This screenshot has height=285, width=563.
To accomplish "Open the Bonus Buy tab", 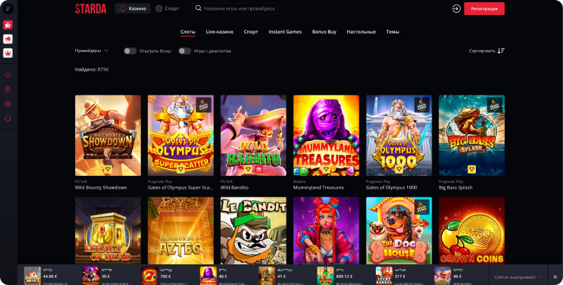I will pyautogui.click(x=324, y=32).
